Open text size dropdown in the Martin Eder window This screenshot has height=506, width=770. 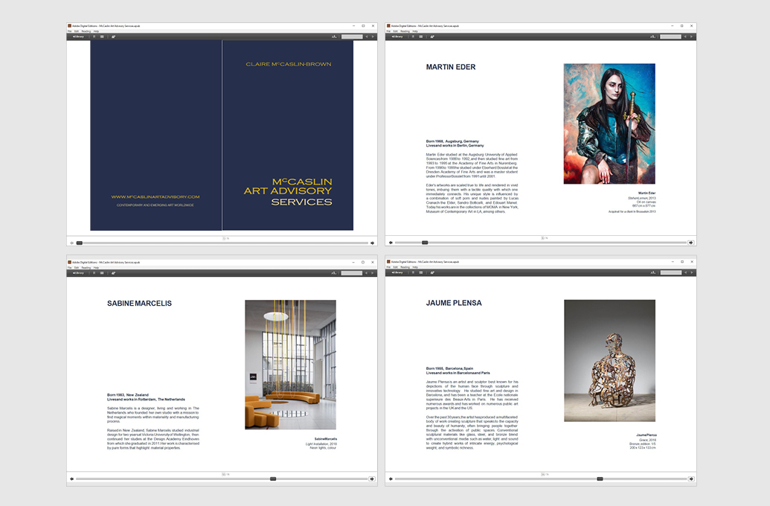(x=653, y=36)
